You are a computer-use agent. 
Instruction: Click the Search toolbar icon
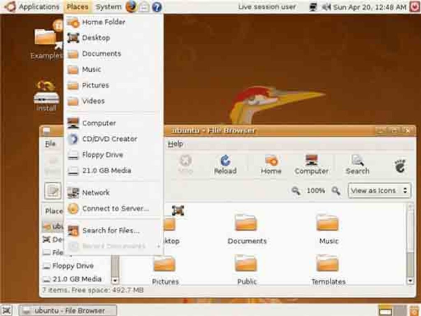pos(357,165)
